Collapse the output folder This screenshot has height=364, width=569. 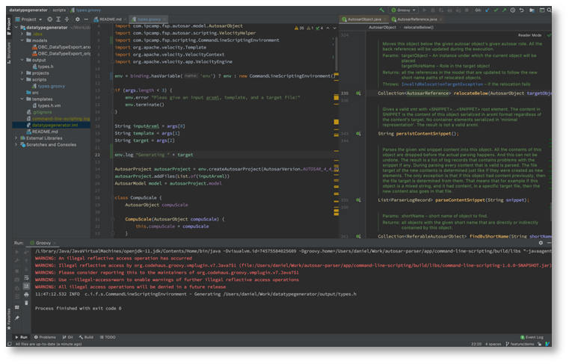point(22,60)
